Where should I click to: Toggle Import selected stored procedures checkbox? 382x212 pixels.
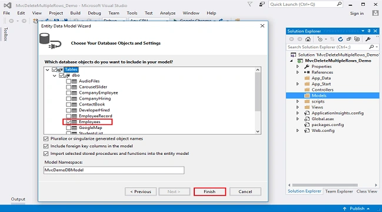[46, 154]
